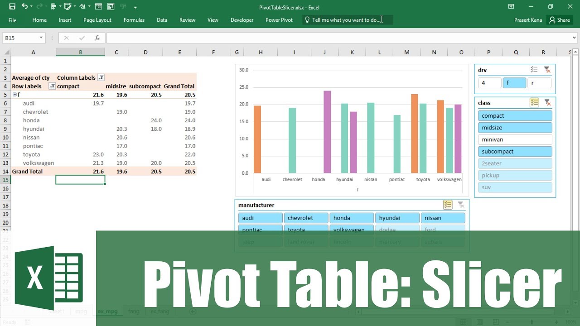
Task: Enable 'minivan' in the class slicer
Action: point(515,139)
